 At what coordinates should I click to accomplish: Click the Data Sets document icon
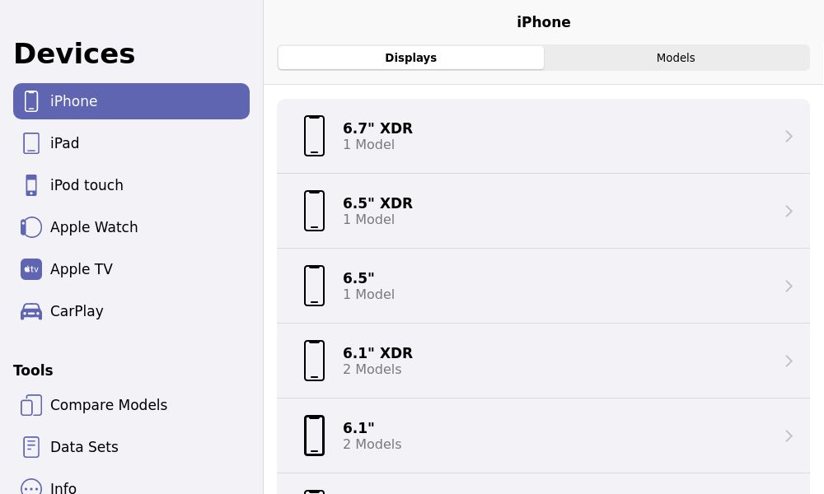coord(31,447)
